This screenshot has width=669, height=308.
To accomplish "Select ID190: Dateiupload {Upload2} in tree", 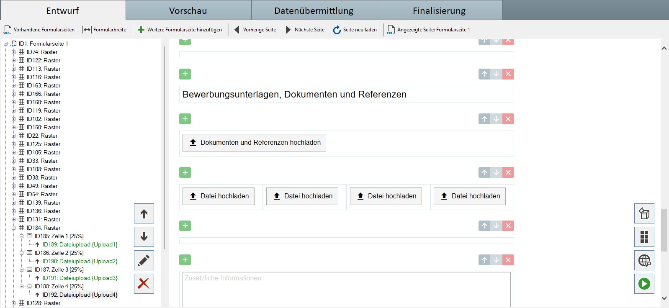I will click(x=80, y=262).
